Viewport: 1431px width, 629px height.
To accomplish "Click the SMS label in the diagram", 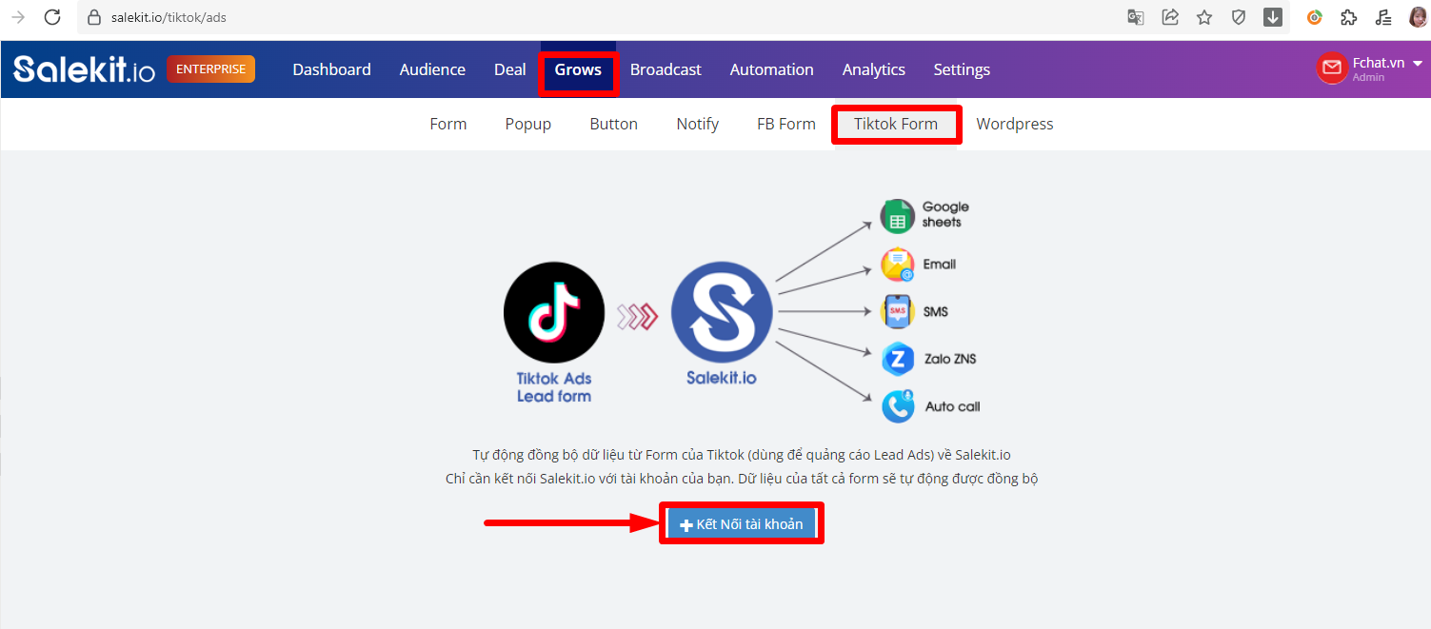I will click(x=936, y=312).
